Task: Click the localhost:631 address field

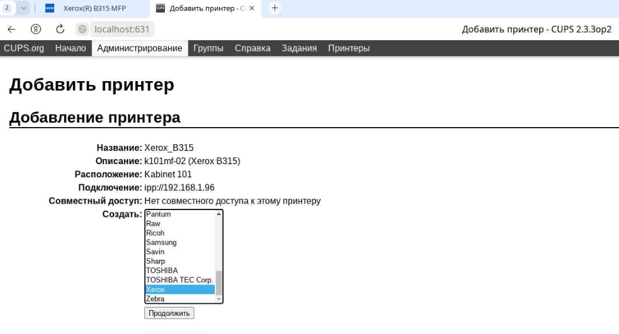Action: (x=122, y=29)
